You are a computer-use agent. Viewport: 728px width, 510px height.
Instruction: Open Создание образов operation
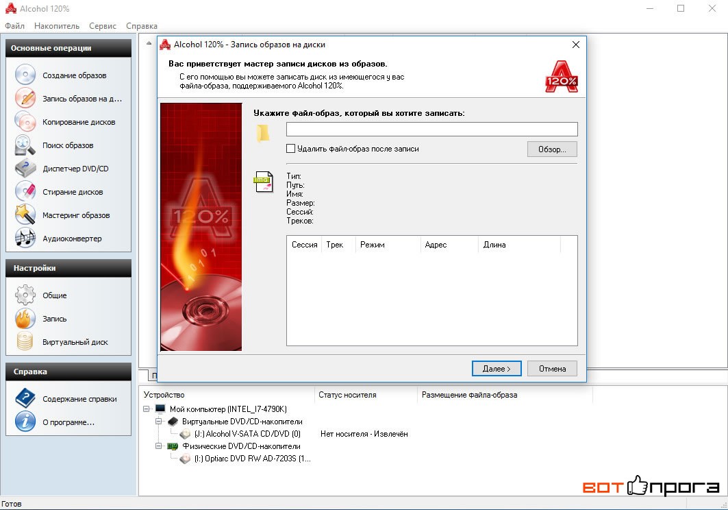tap(74, 75)
